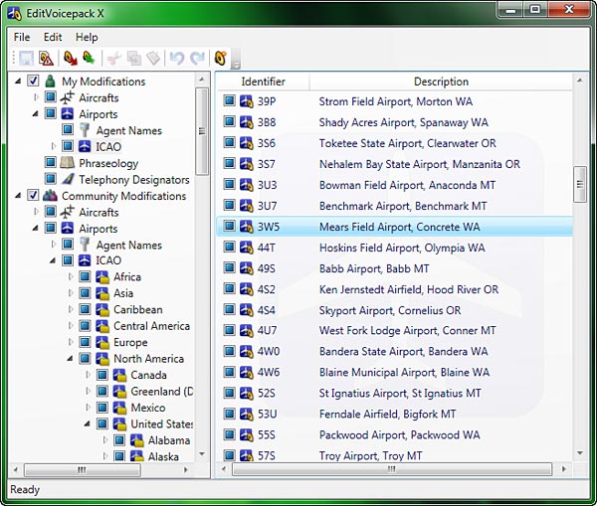Tick the checkbox for Europe region
The height and width of the screenshot is (506, 597).
click(84, 343)
